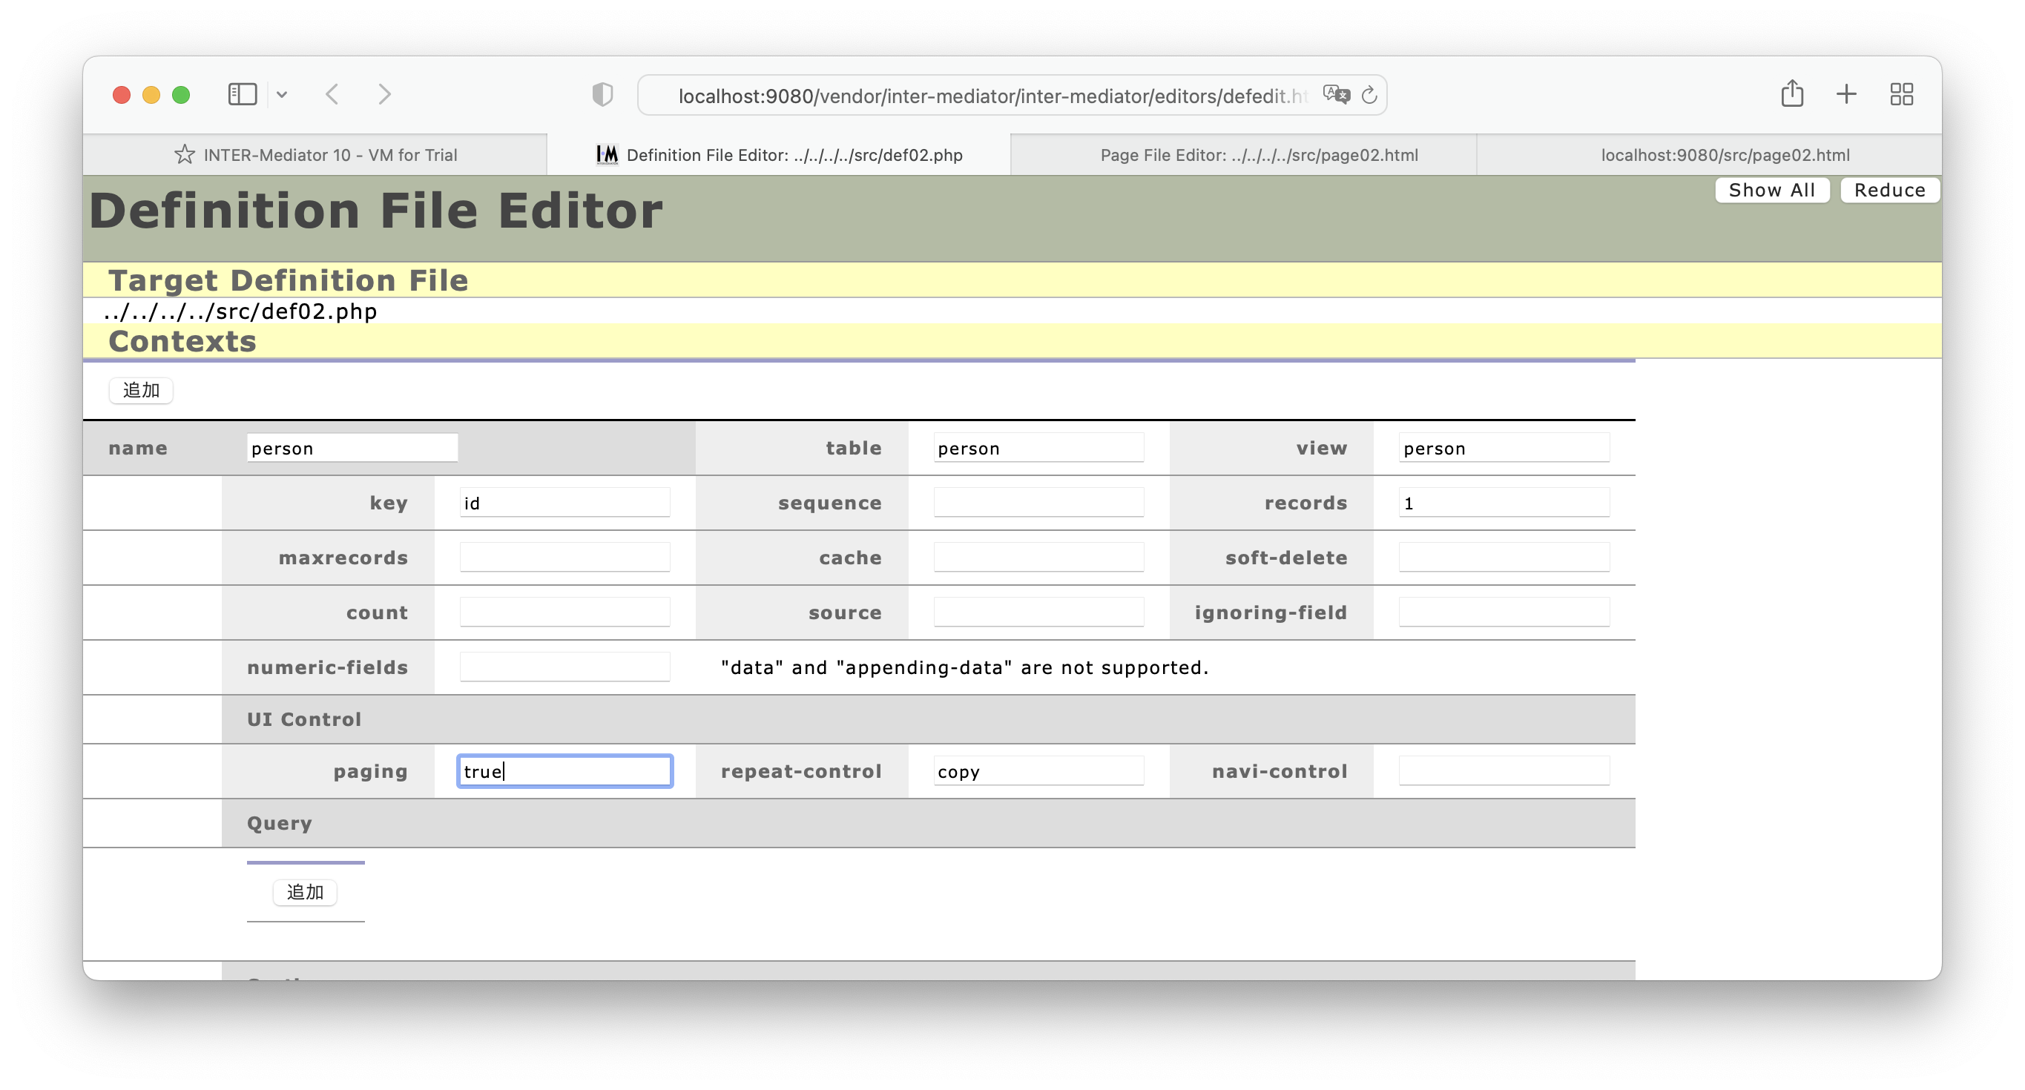
Task: Click the Target Definition File heading
Action: pos(288,280)
